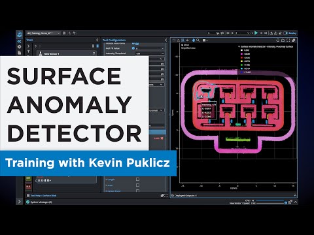Image resolution: width=314 pixels, height=235 pixels.
Task: Click the rocket icon in status bar
Action: coord(290,202)
